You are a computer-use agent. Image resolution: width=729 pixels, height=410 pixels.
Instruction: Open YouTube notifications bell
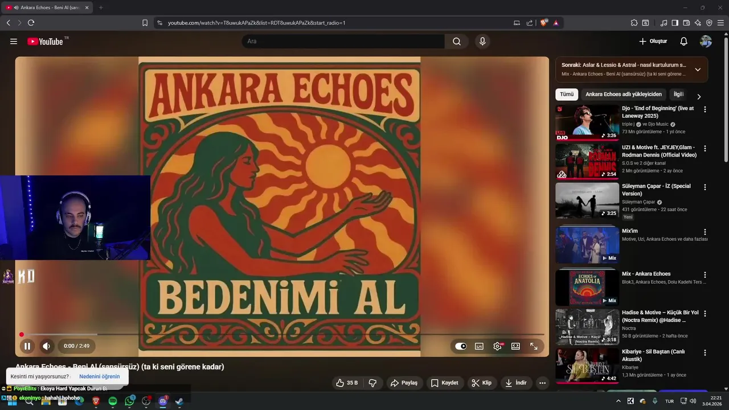coord(684,42)
